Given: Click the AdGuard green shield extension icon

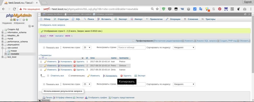Looking at the screenshot, I should (164, 9).
